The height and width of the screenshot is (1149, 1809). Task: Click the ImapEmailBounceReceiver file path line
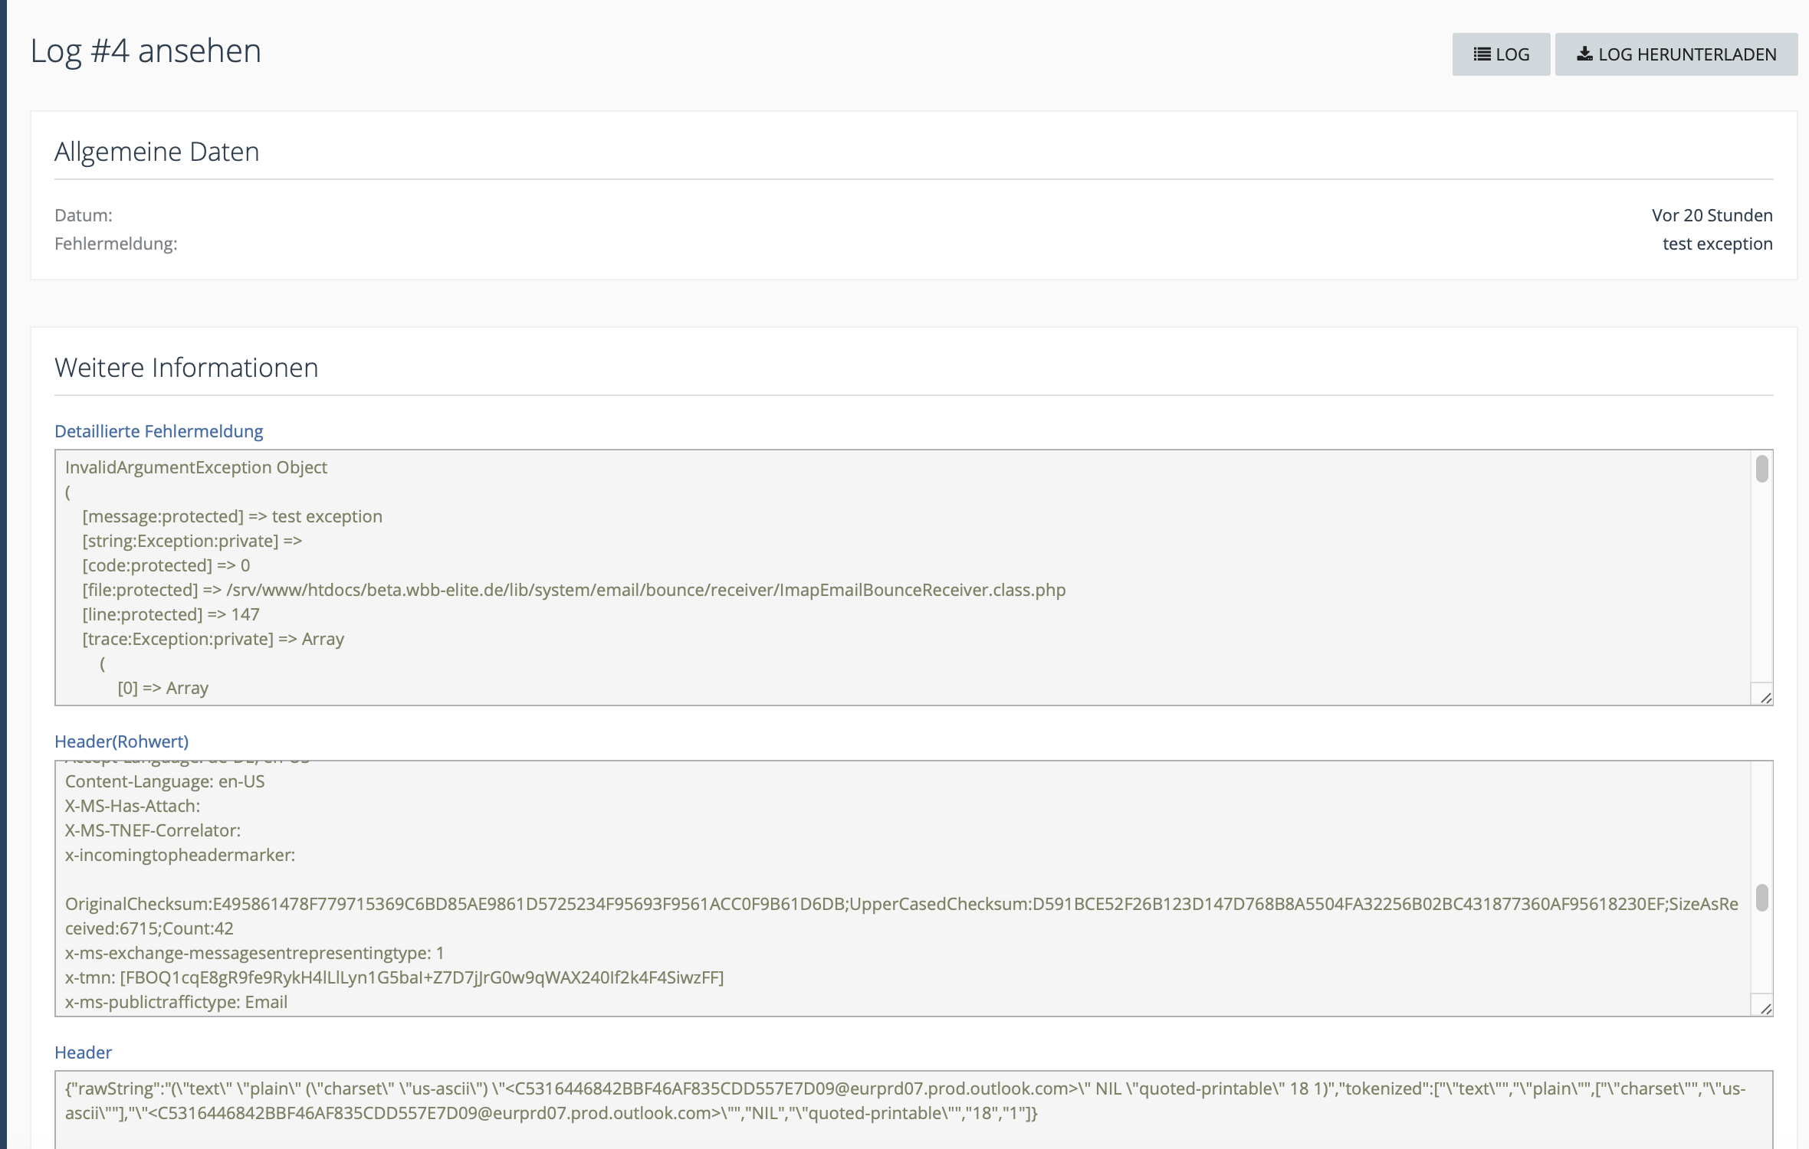pyautogui.click(x=573, y=590)
